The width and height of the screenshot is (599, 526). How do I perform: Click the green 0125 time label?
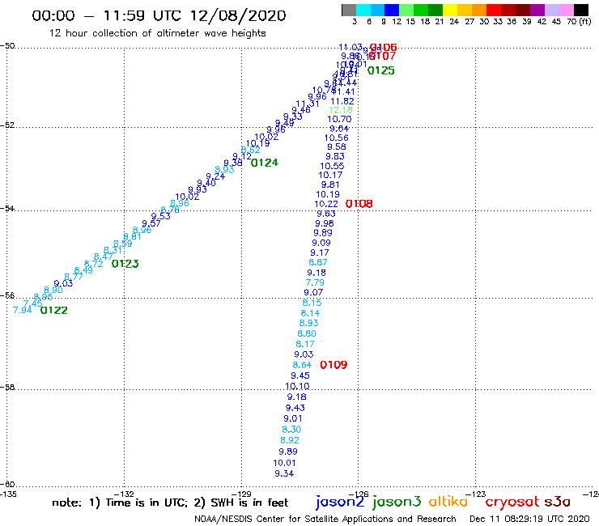coord(381,70)
